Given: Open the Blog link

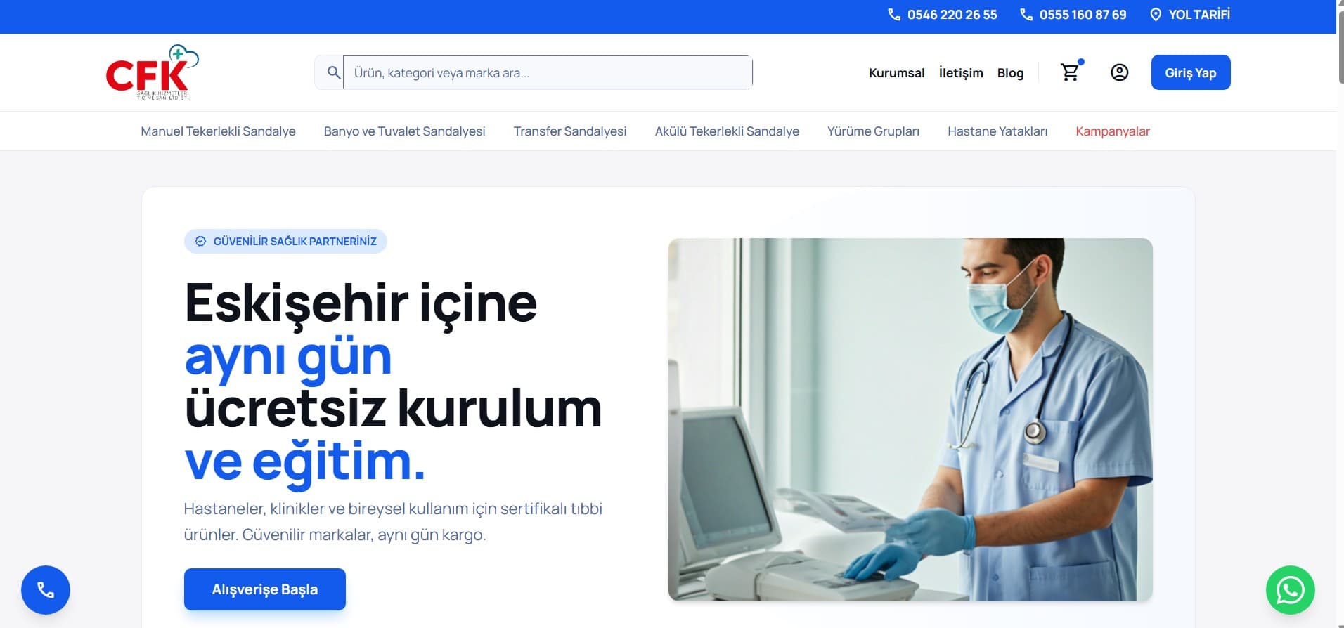Looking at the screenshot, I should pos(1010,73).
